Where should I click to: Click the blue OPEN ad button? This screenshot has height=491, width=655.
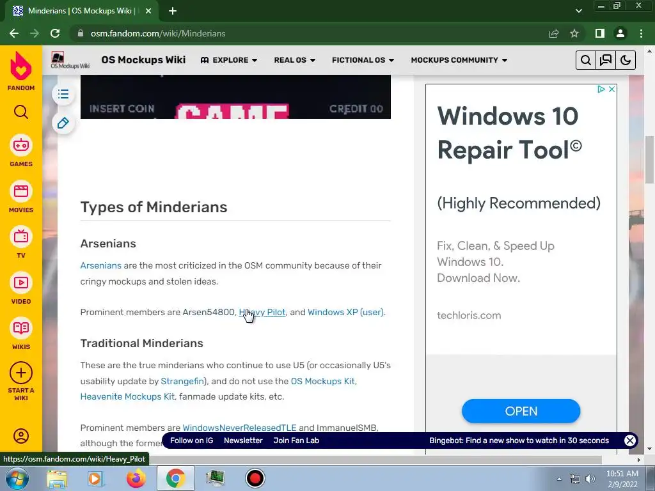click(521, 411)
